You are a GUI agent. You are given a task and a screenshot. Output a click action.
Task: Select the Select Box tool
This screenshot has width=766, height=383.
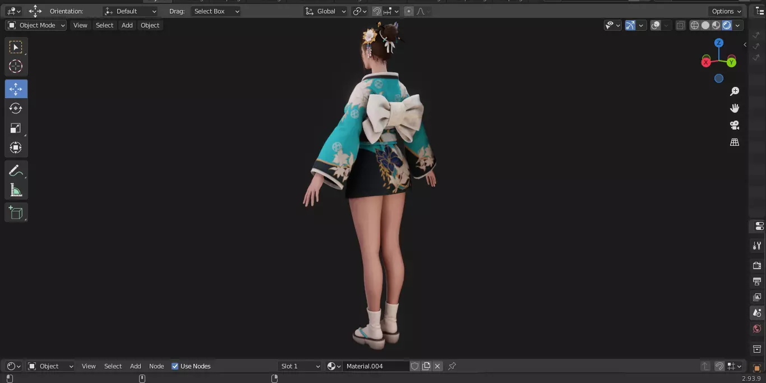(16, 47)
